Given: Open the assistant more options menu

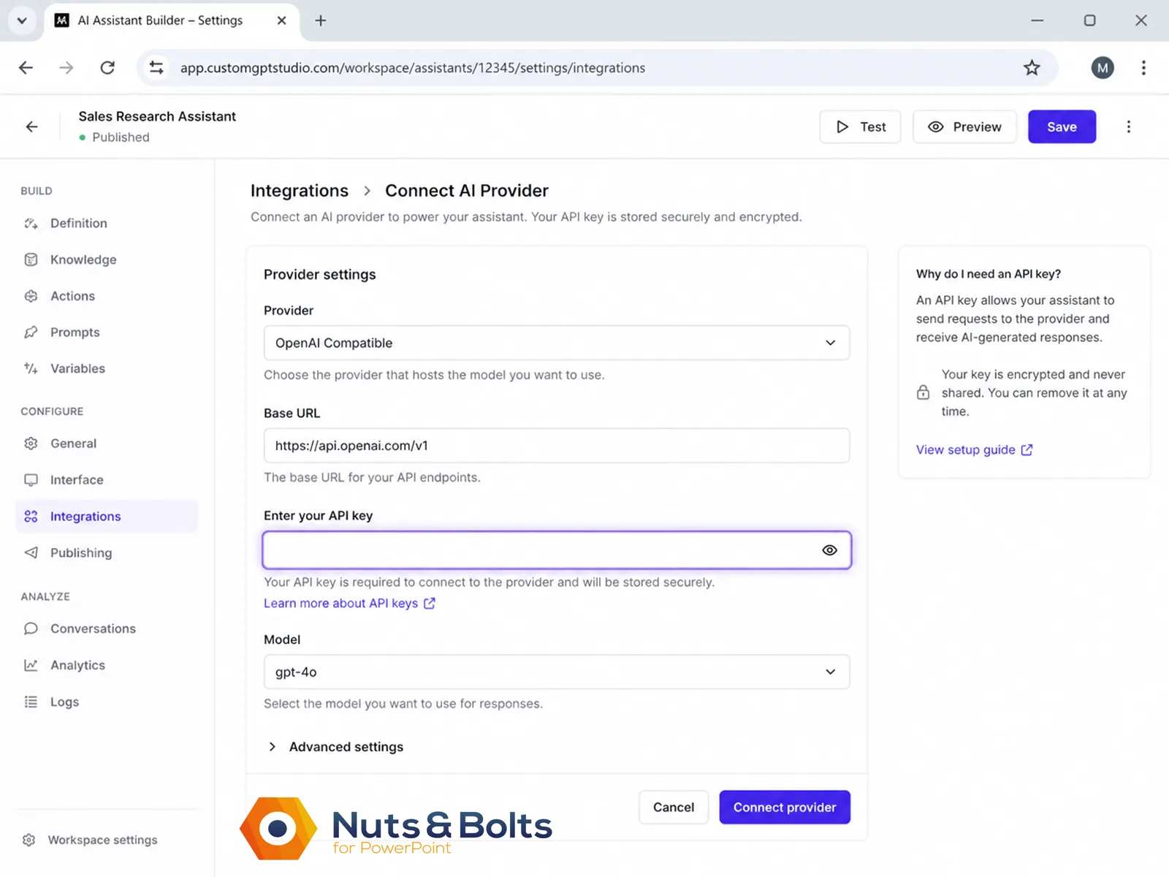Looking at the screenshot, I should click(1129, 126).
